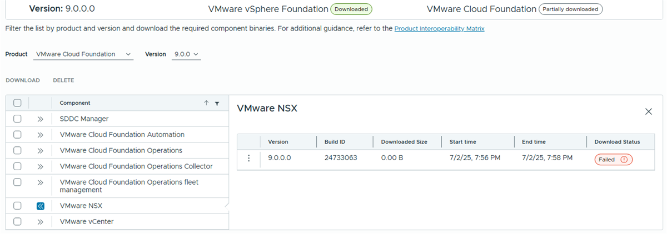667x234 pixels.
Task: Expand details for VMware vCenter
Action: coord(40,222)
